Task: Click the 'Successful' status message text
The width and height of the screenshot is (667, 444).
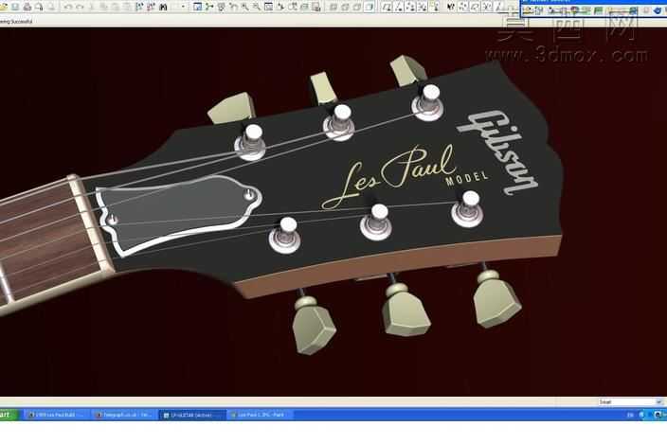Action: click(x=20, y=21)
